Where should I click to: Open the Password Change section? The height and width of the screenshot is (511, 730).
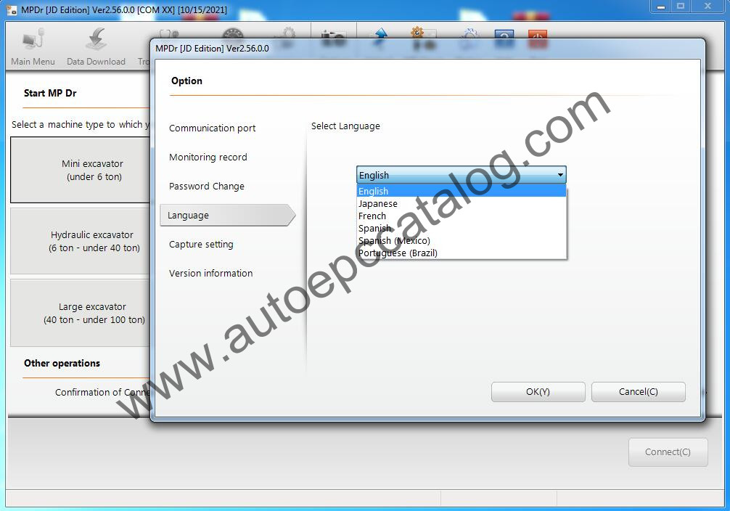207,187
